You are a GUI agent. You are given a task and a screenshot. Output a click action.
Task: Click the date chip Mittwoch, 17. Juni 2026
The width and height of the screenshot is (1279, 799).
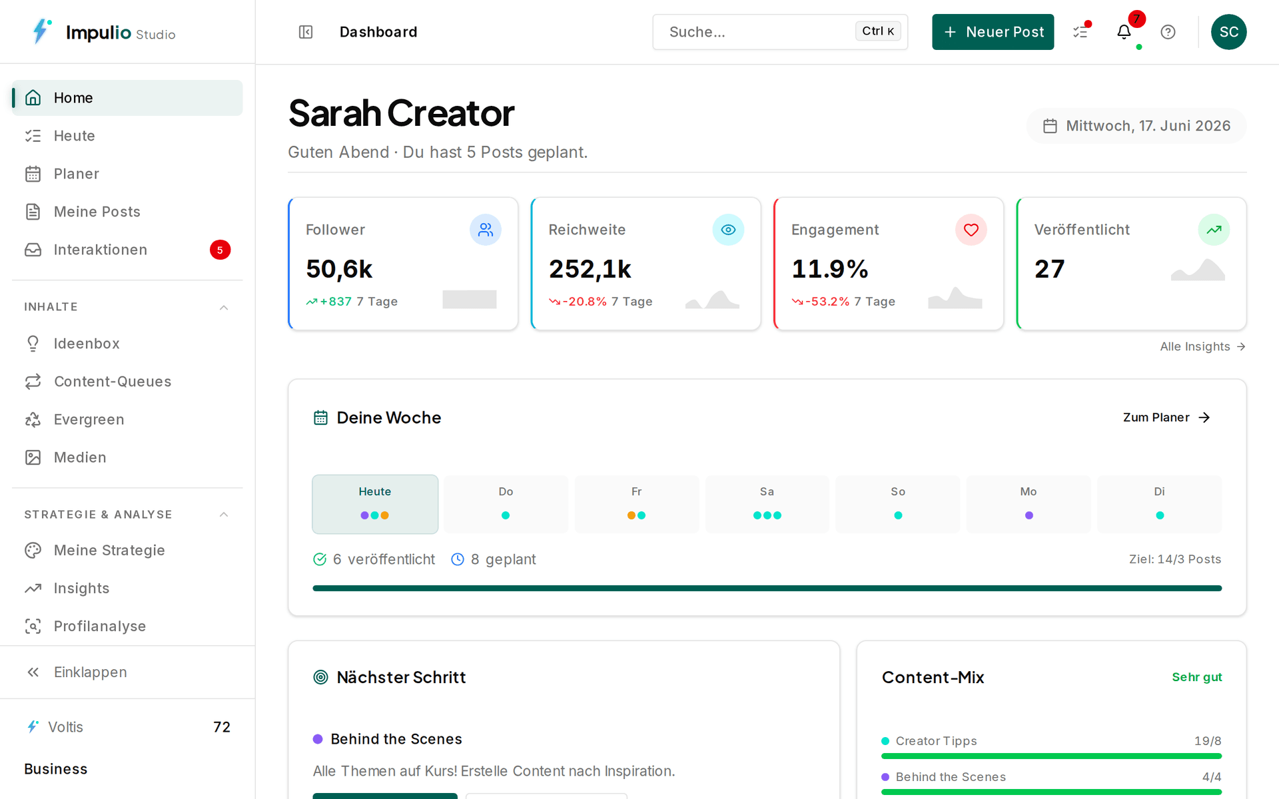[1136, 126]
